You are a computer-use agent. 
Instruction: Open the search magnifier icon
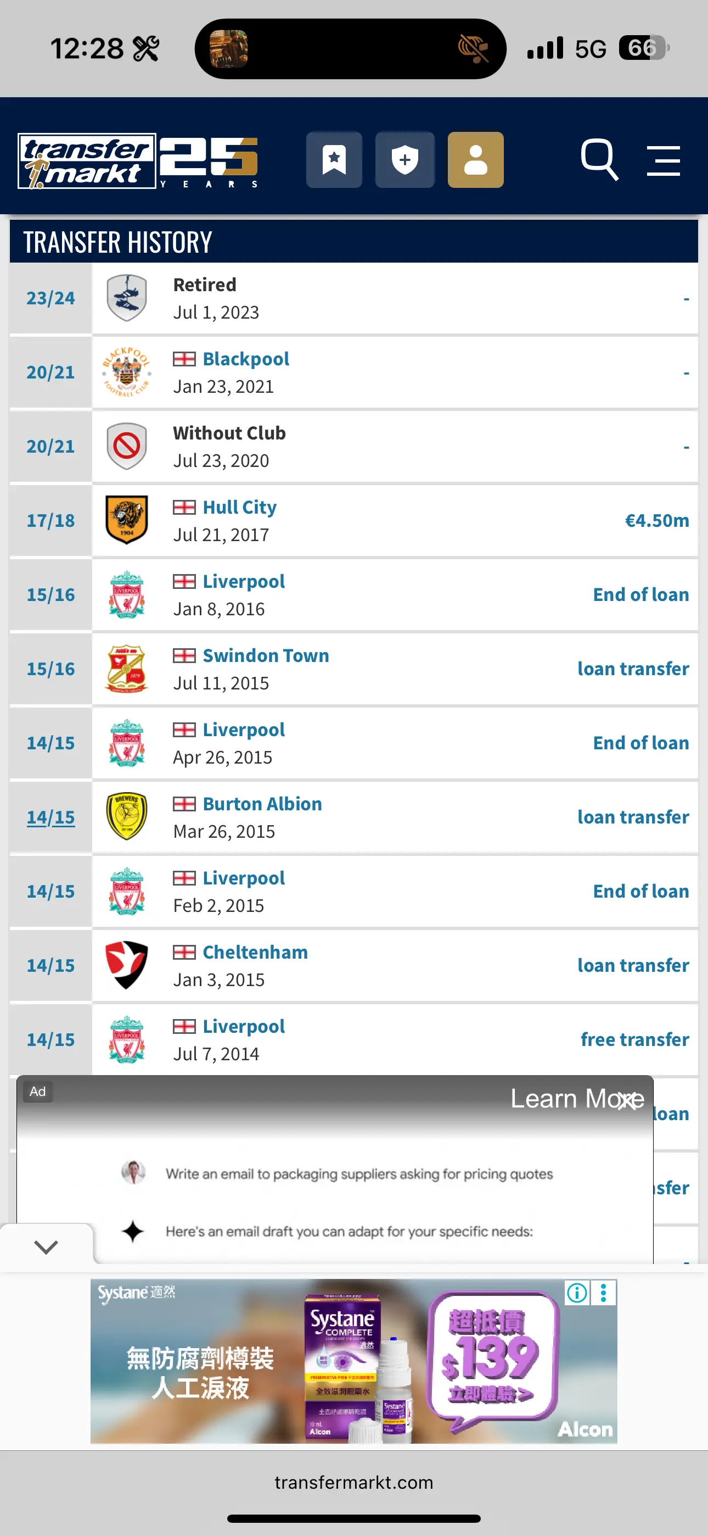click(599, 160)
